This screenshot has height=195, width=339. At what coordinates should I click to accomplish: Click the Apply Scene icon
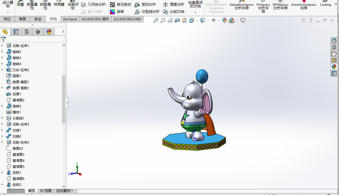pos(232,20)
